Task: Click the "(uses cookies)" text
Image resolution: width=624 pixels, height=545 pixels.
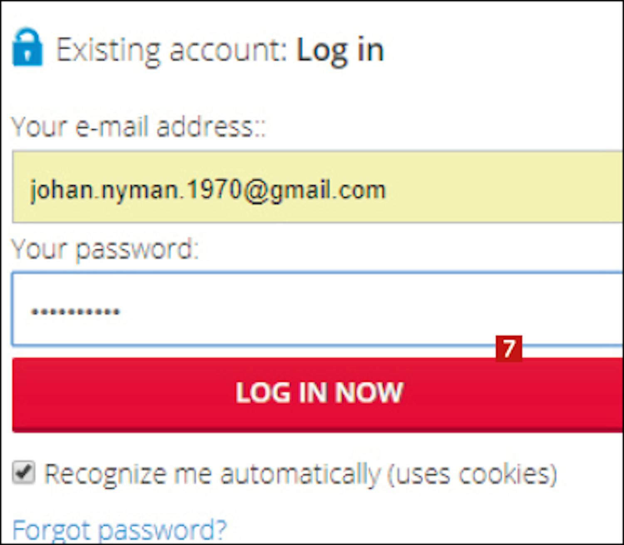Action: [472, 474]
